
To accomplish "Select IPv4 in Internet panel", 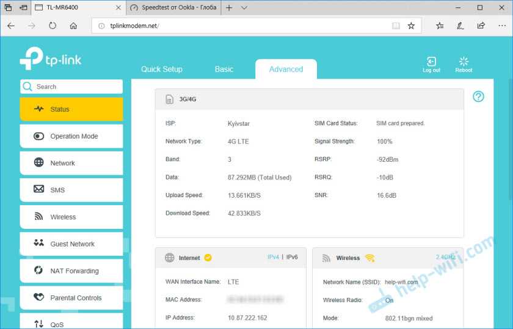I will (273, 257).
